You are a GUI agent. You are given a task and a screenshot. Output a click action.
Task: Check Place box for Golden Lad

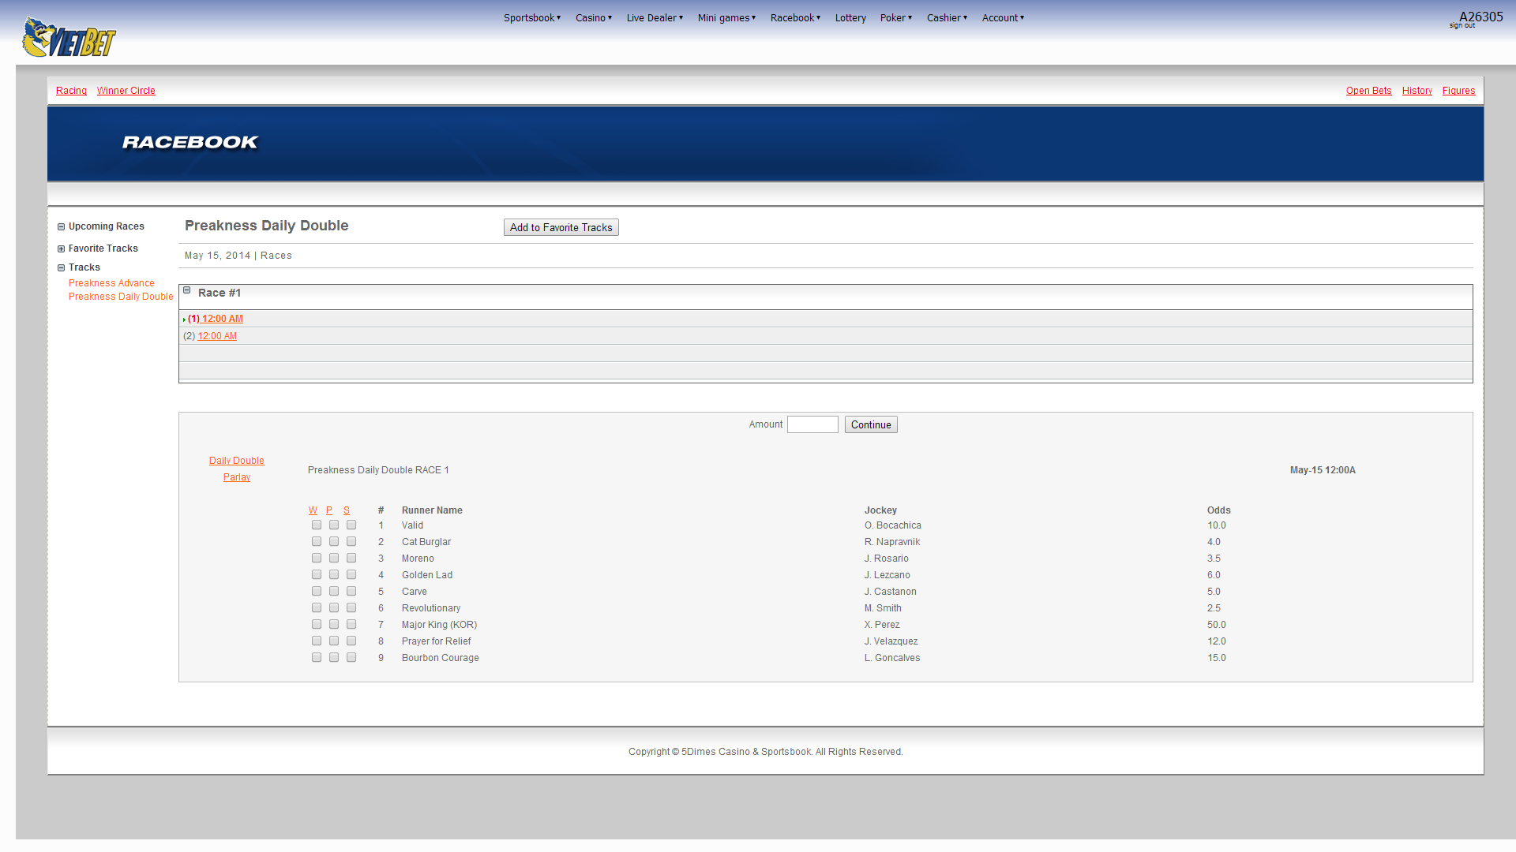click(x=334, y=574)
